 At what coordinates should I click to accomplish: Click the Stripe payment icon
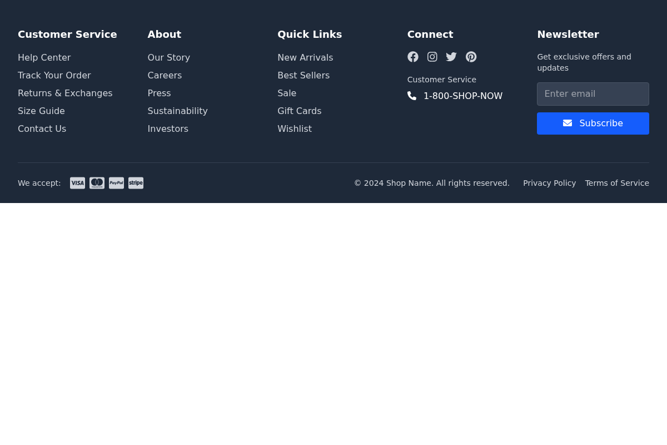coord(136,183)
